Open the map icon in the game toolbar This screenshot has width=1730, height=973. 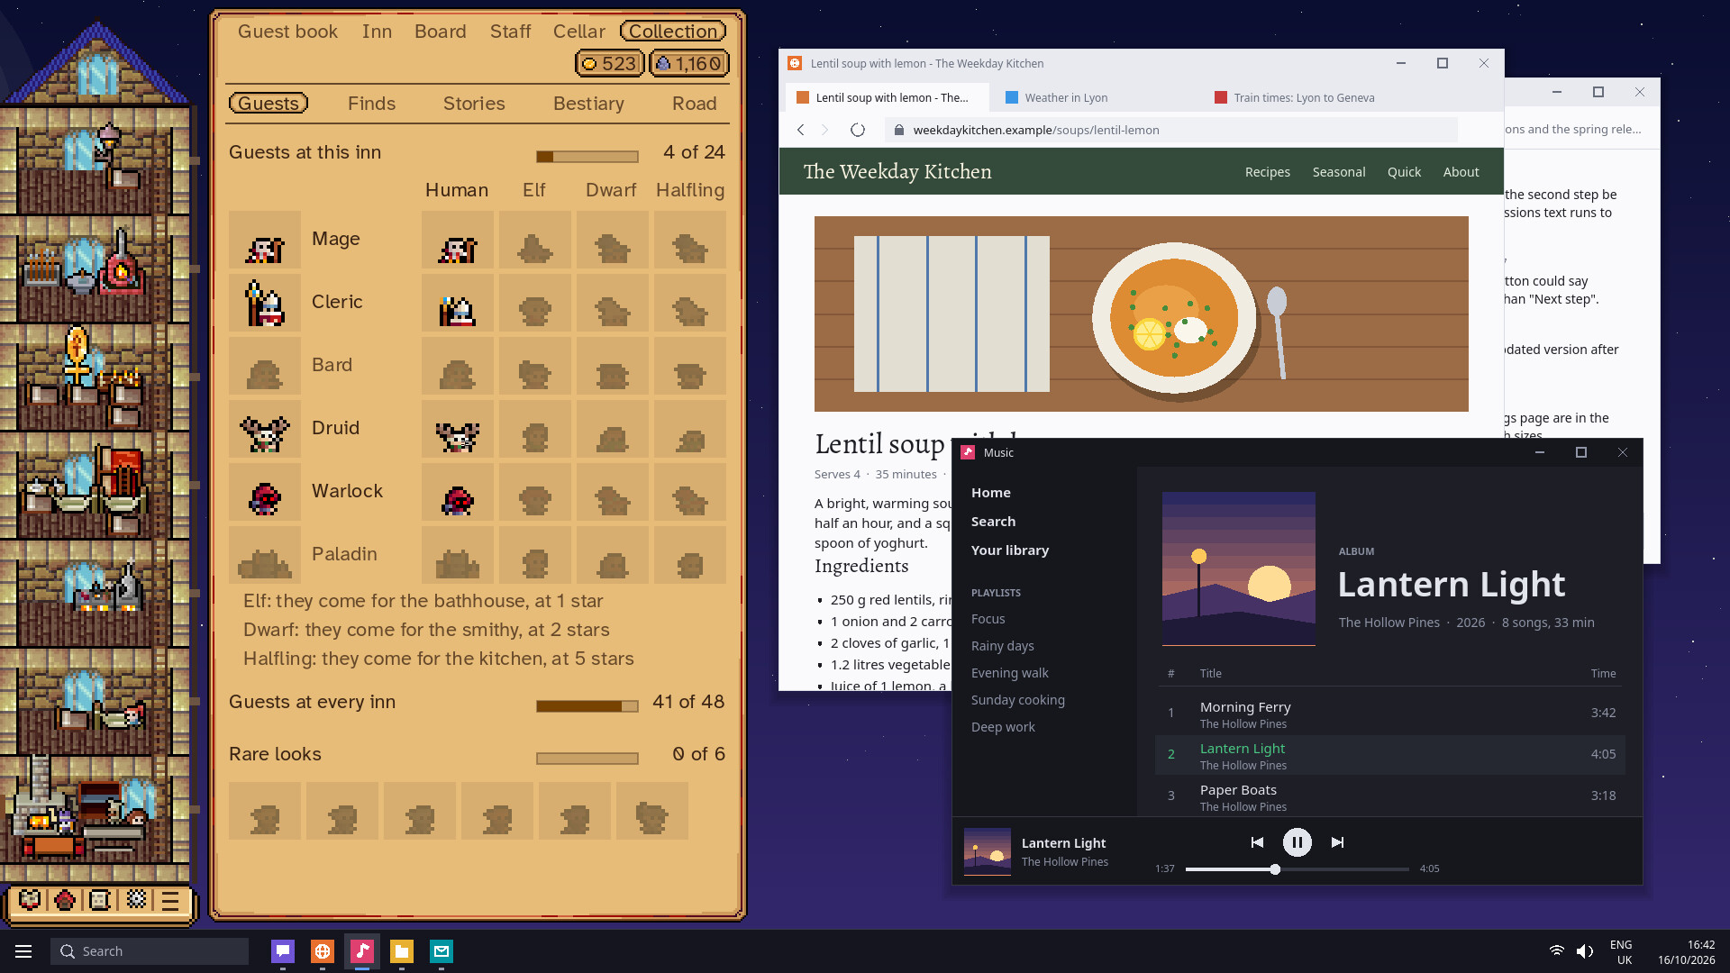click(x=30, y=899)
